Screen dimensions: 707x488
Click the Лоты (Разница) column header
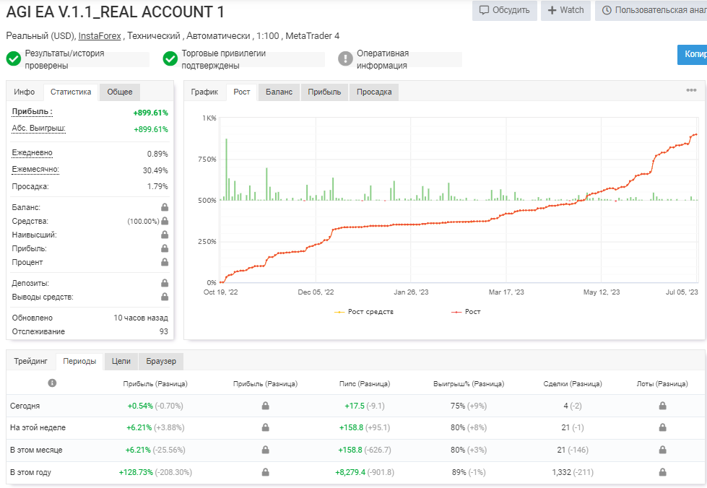point(662,384)
